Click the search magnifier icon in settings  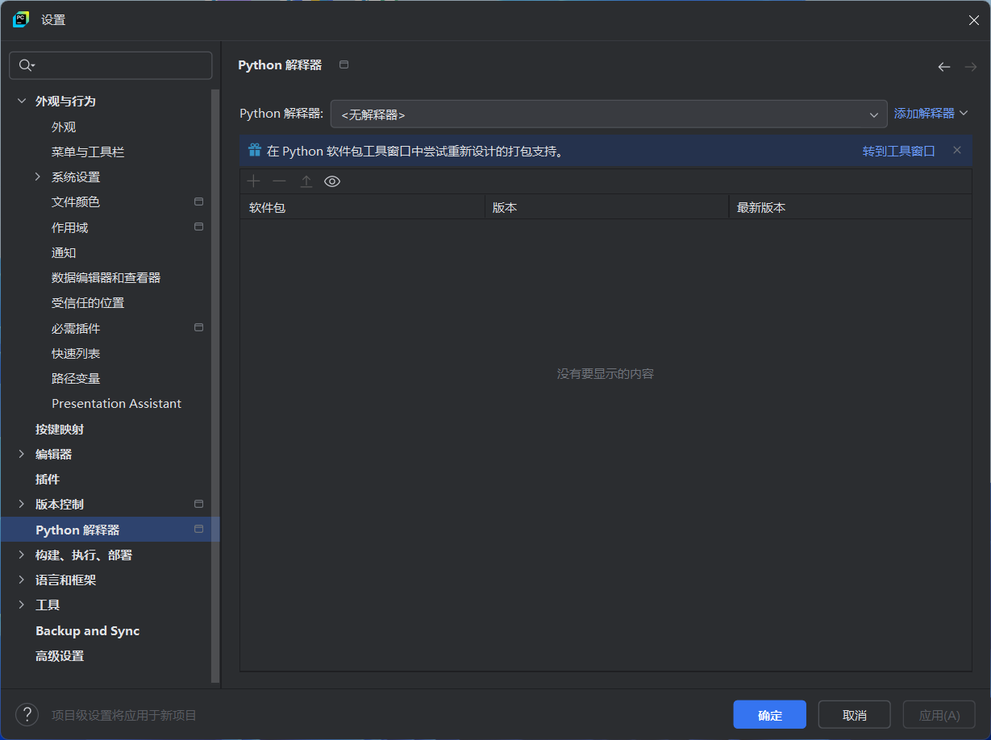click(27, 66)
